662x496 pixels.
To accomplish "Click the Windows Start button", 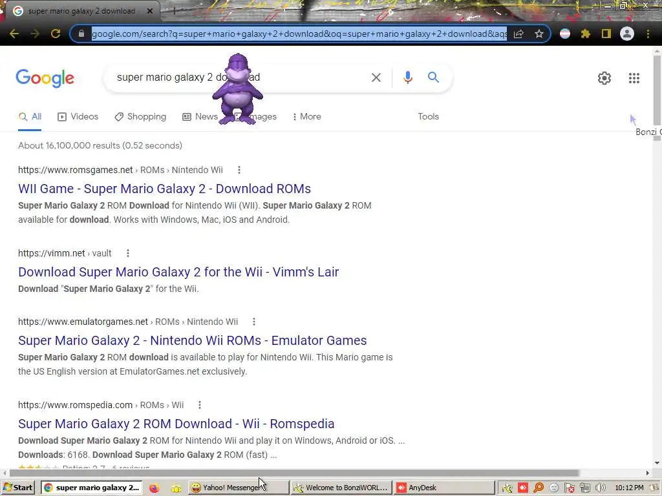I will pos(17,488).
